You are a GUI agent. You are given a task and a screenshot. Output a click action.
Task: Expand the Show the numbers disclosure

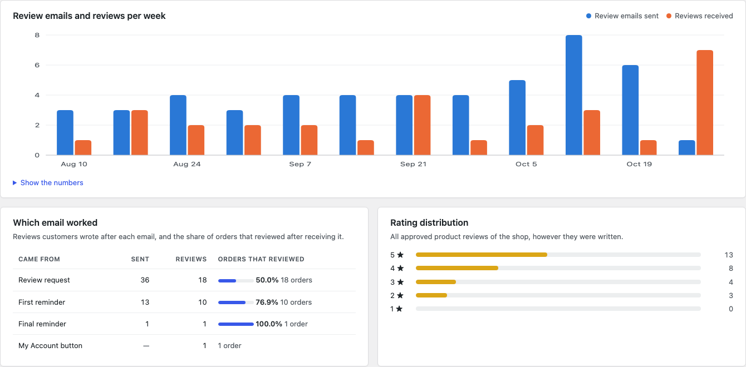click(x=48, y=182)
